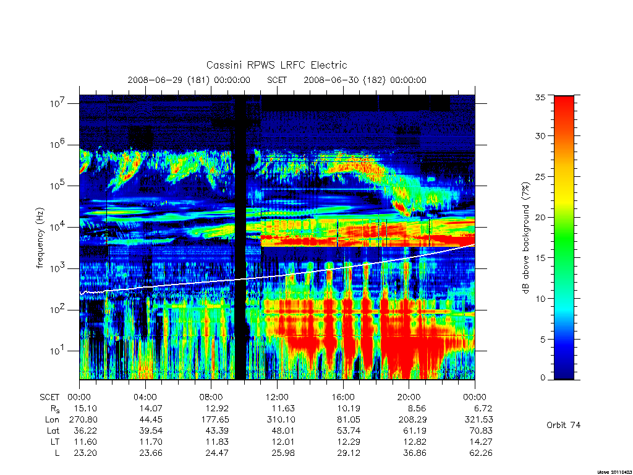Click the white cyclotron frequency curve
The image size is (633, 475).
point(277,275)
